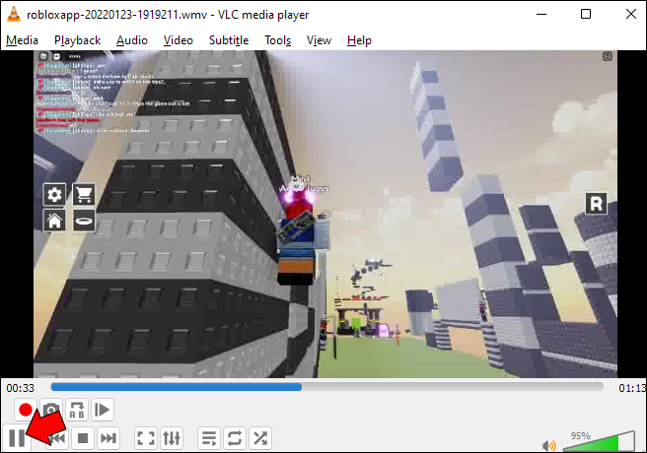Open the Help menu

(x=359, y=40)
